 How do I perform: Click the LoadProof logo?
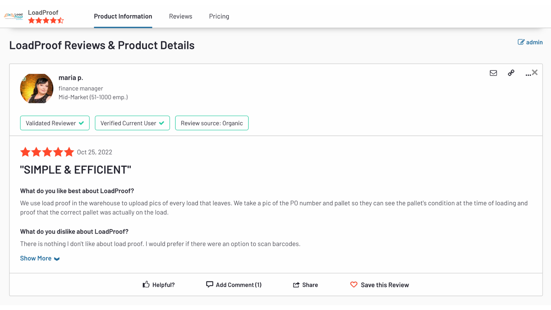pos(13,16)
